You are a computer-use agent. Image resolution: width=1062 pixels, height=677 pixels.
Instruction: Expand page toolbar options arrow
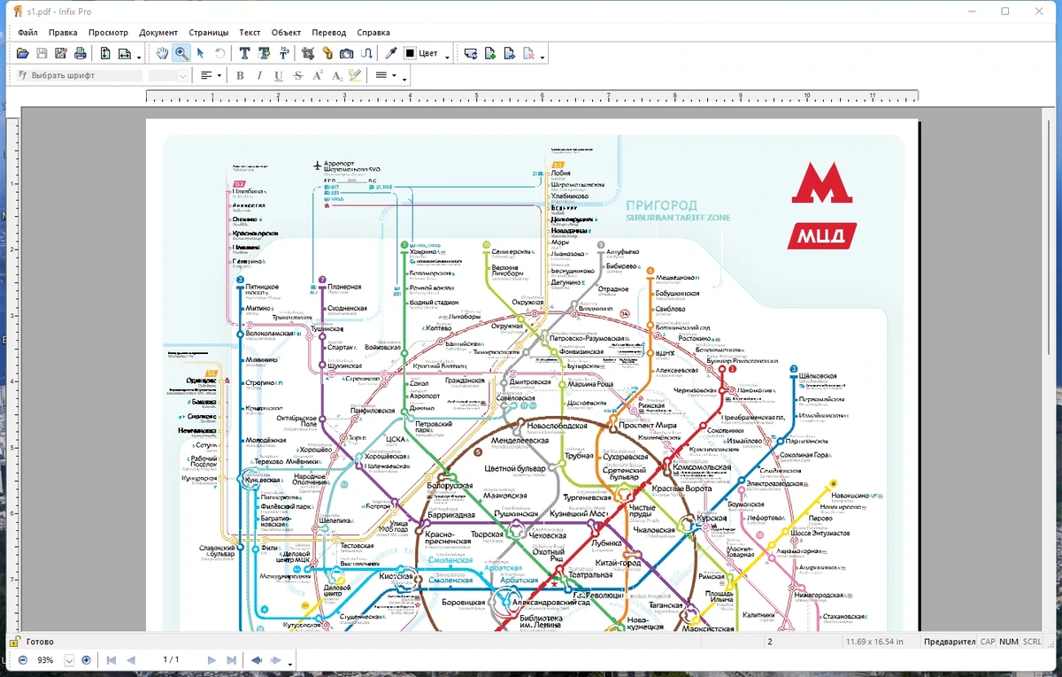click(x=543, y=58)
